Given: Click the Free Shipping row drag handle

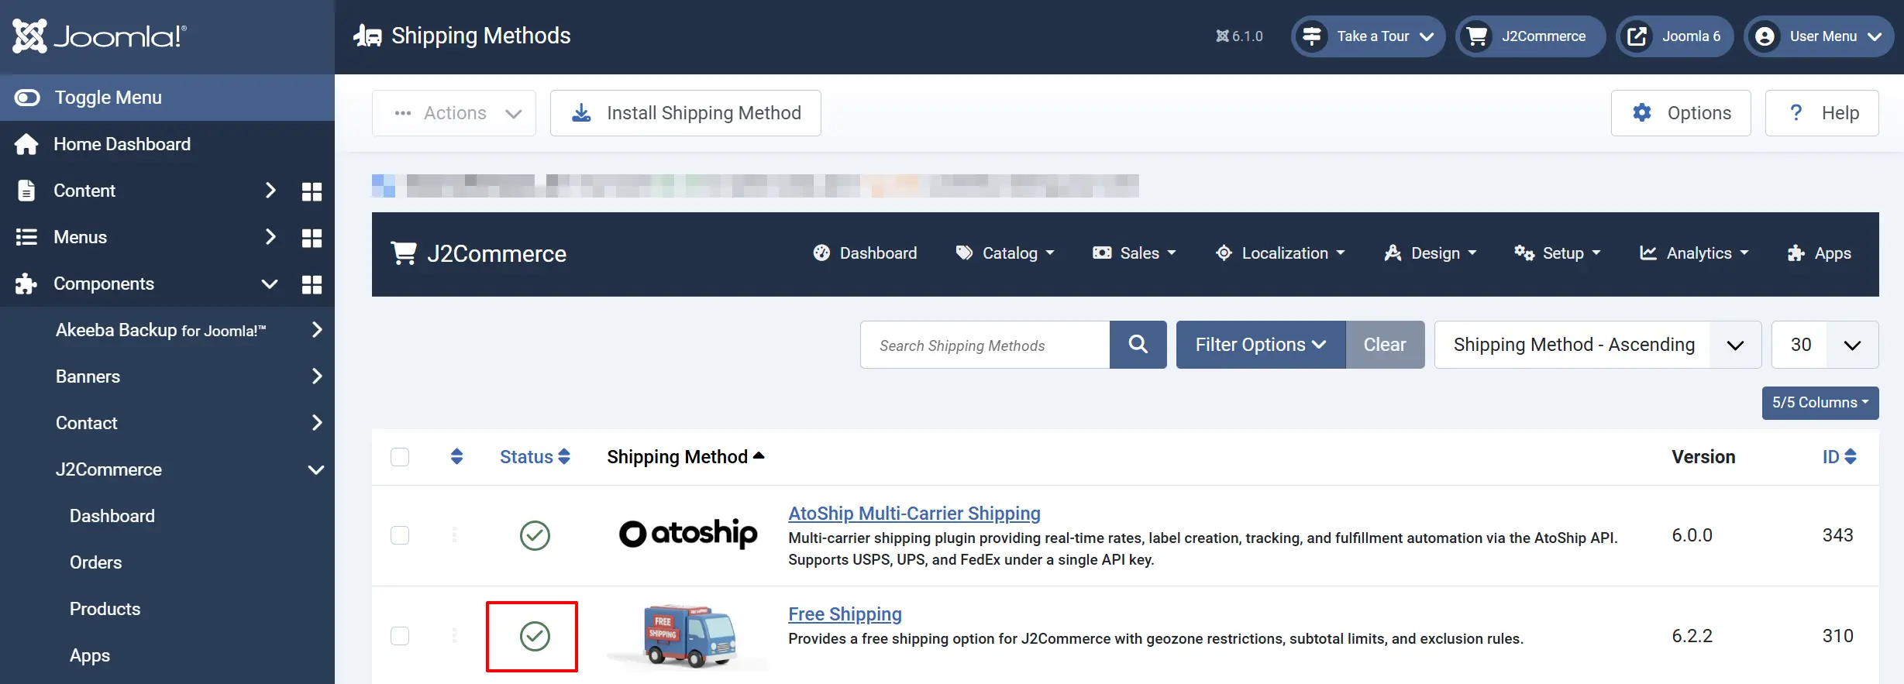Looking at the screenshot, I should [x=455, y=636].
